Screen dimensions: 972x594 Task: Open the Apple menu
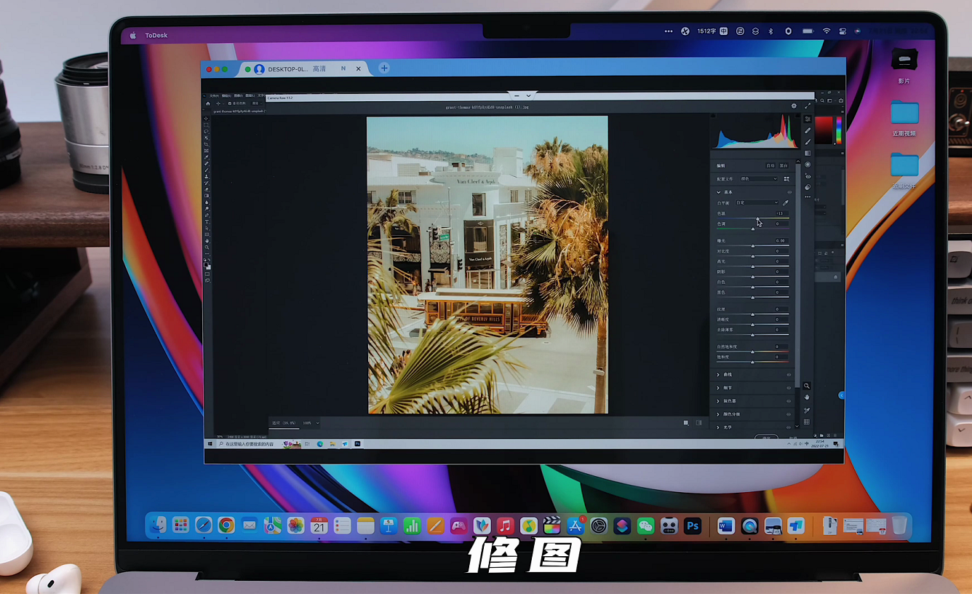click(132, 35)
